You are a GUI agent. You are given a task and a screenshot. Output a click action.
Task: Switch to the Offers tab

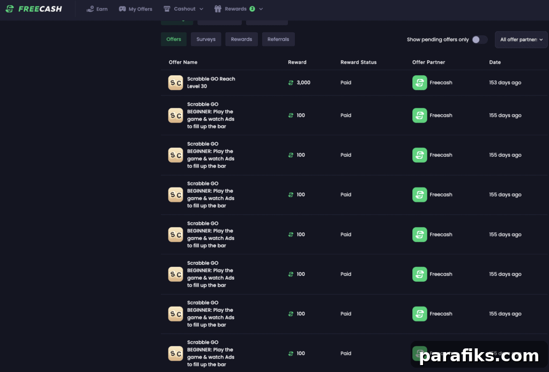174,39
